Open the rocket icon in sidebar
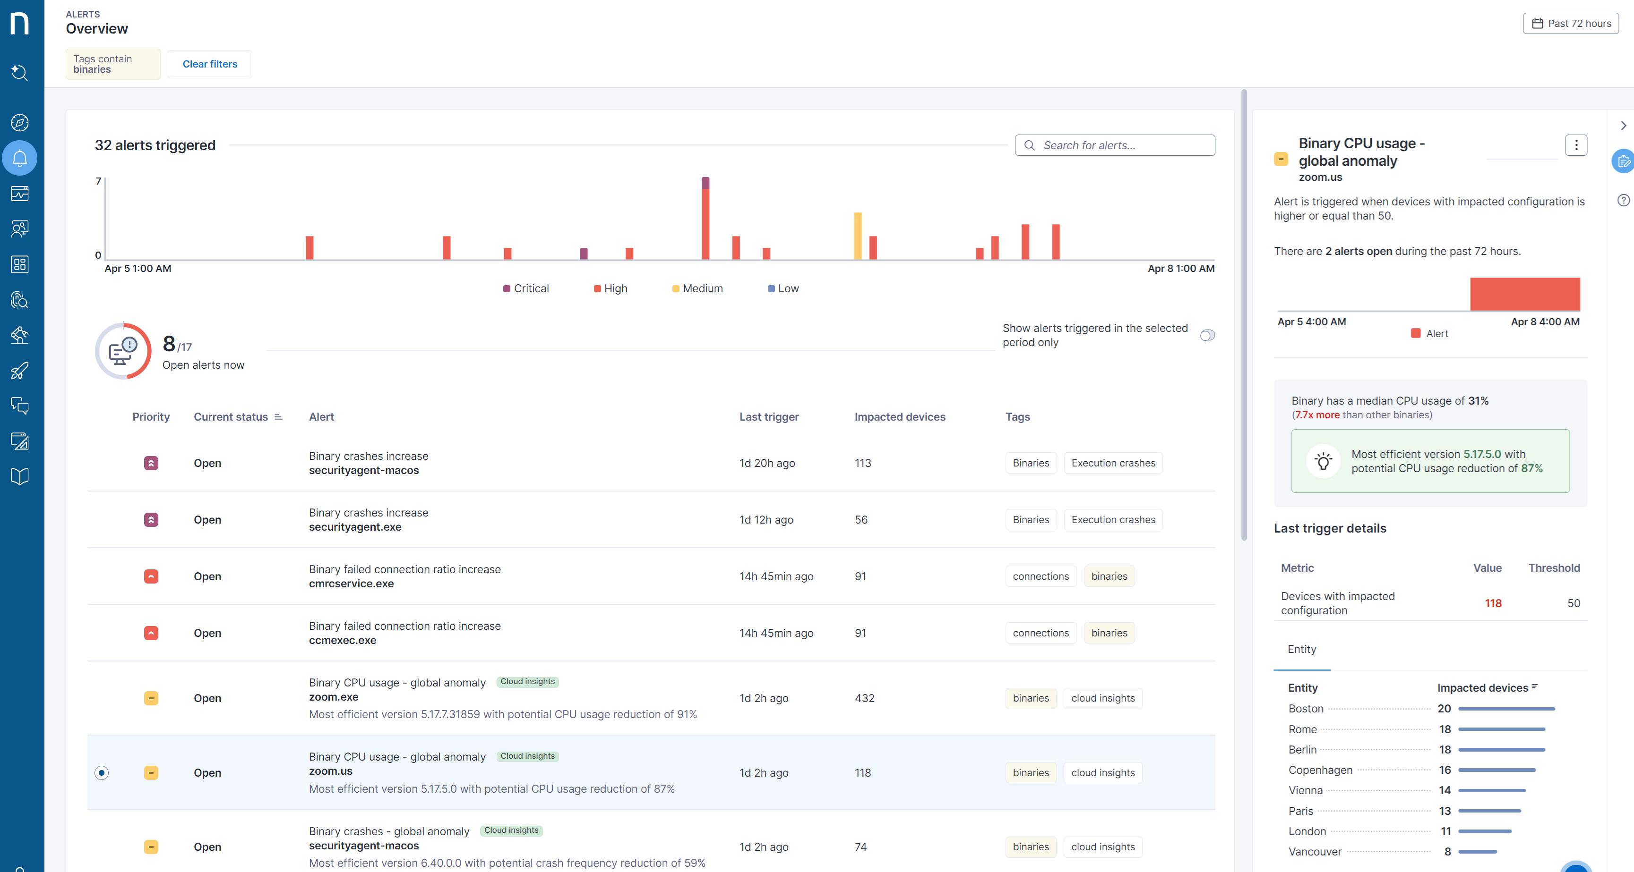 [x=20, y=371]
